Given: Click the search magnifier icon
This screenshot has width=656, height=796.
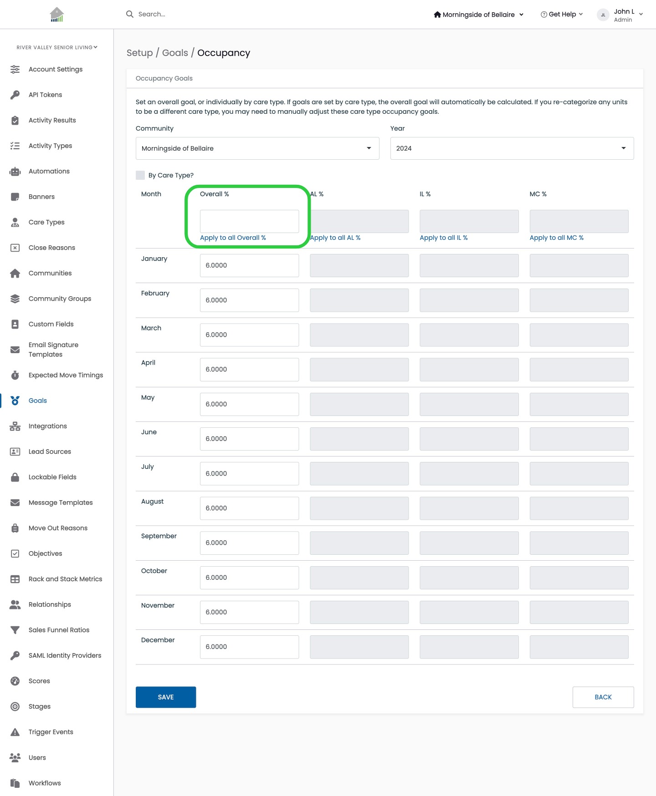Looking at the screenshot, I should click(130, 14).
